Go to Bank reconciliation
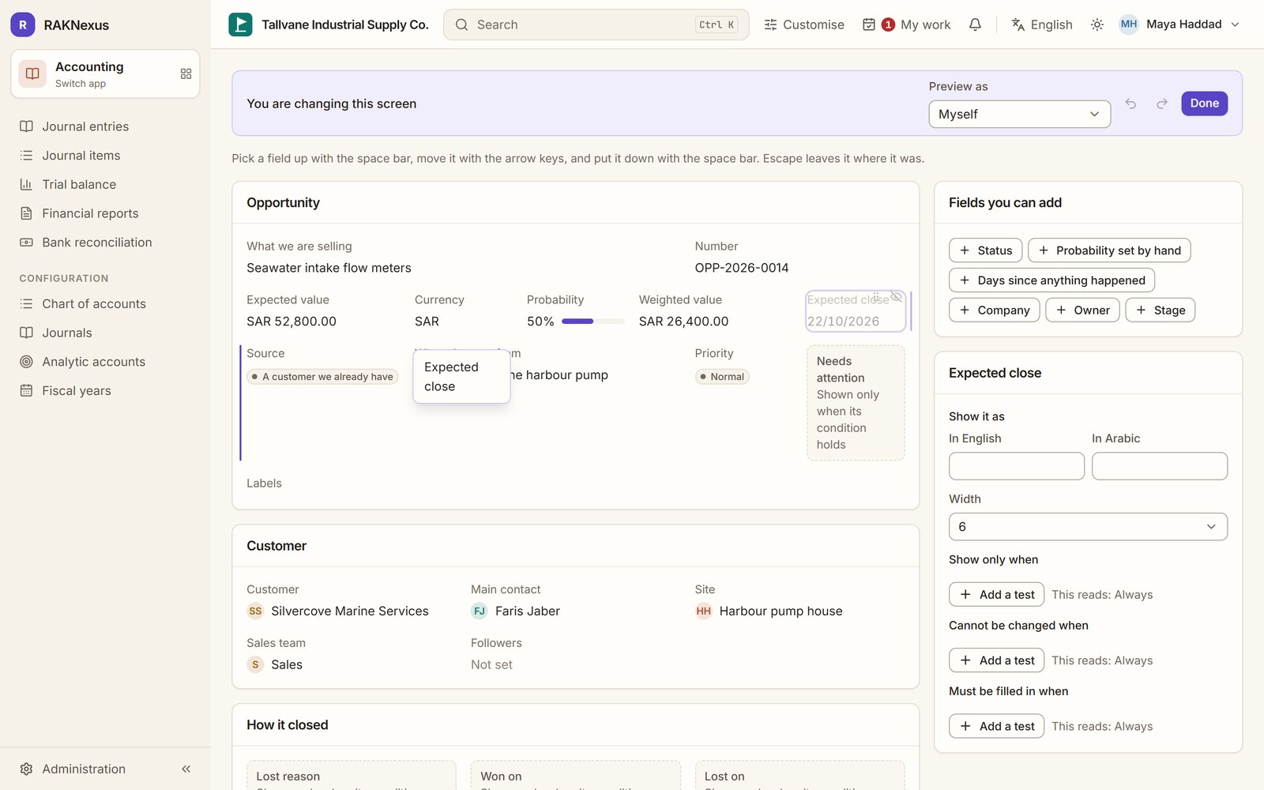 pyautogui.click(x=105, y=243)
